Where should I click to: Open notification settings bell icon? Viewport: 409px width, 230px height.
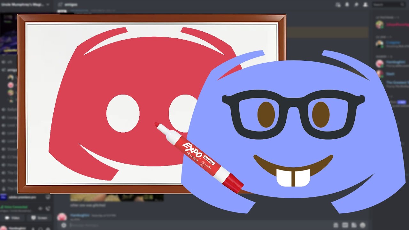pos(347,5)
